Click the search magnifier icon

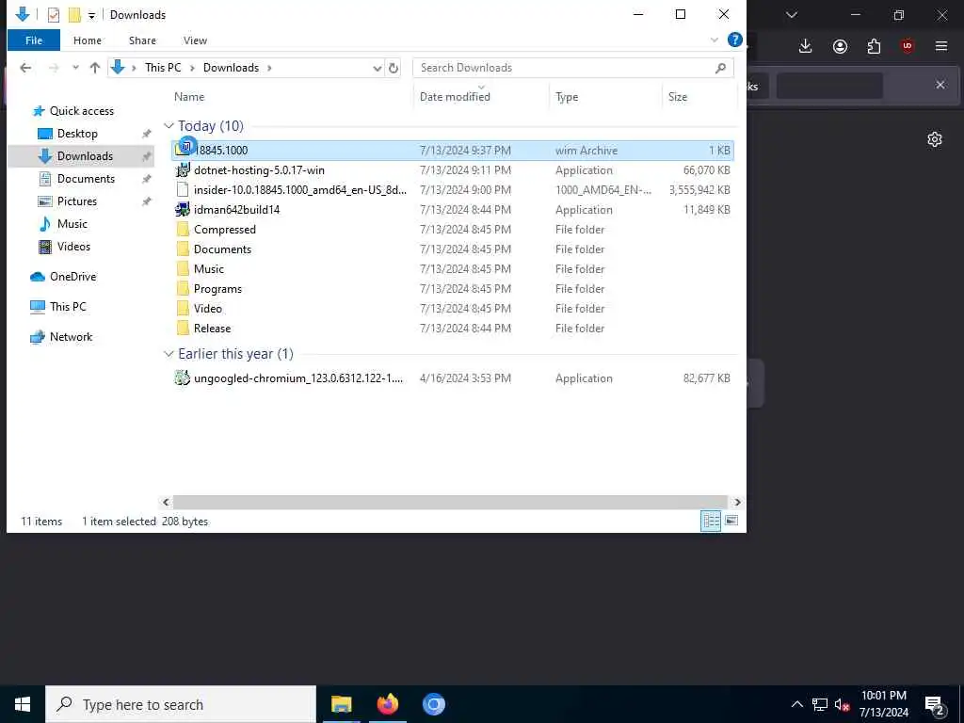720,68
